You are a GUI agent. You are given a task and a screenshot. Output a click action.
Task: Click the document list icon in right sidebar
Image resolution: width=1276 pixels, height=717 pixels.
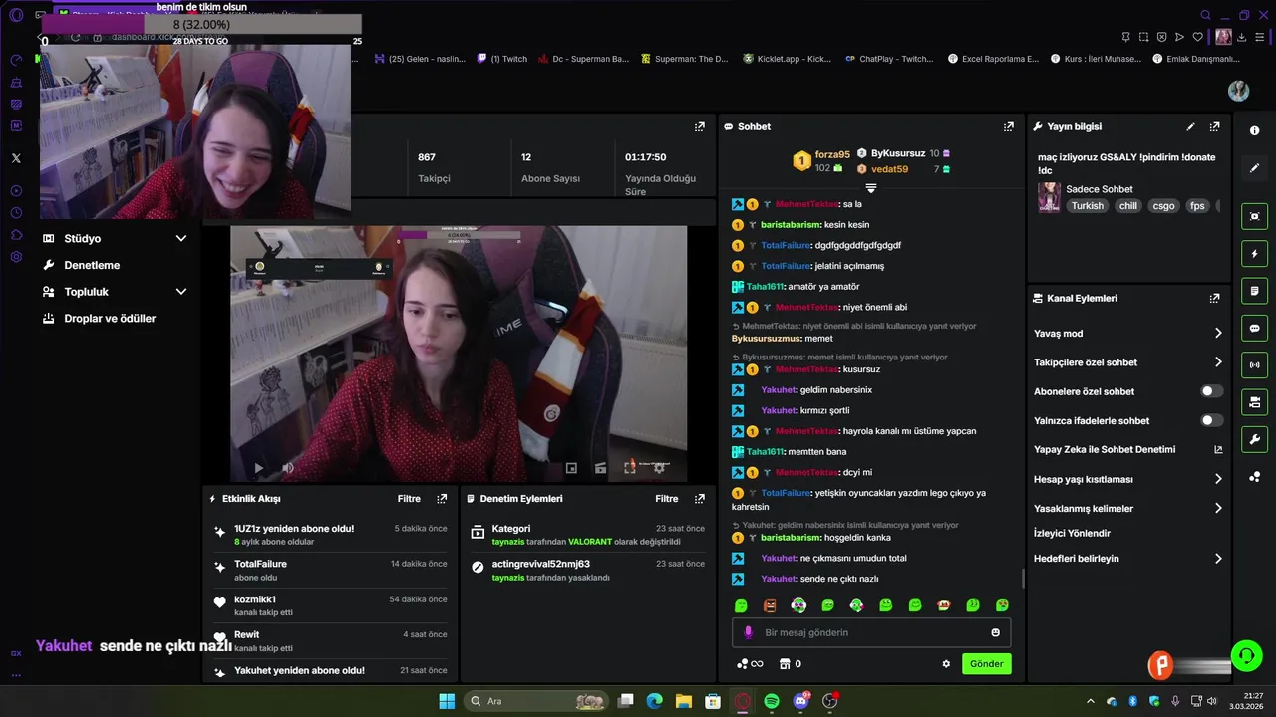(x=1254, y=291)
